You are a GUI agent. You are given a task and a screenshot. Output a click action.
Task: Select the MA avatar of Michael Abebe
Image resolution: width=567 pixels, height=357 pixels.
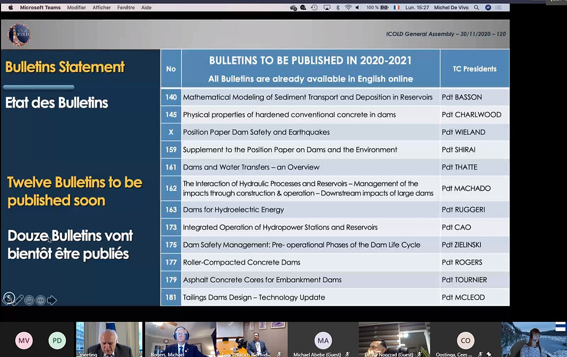coord(323,341)
